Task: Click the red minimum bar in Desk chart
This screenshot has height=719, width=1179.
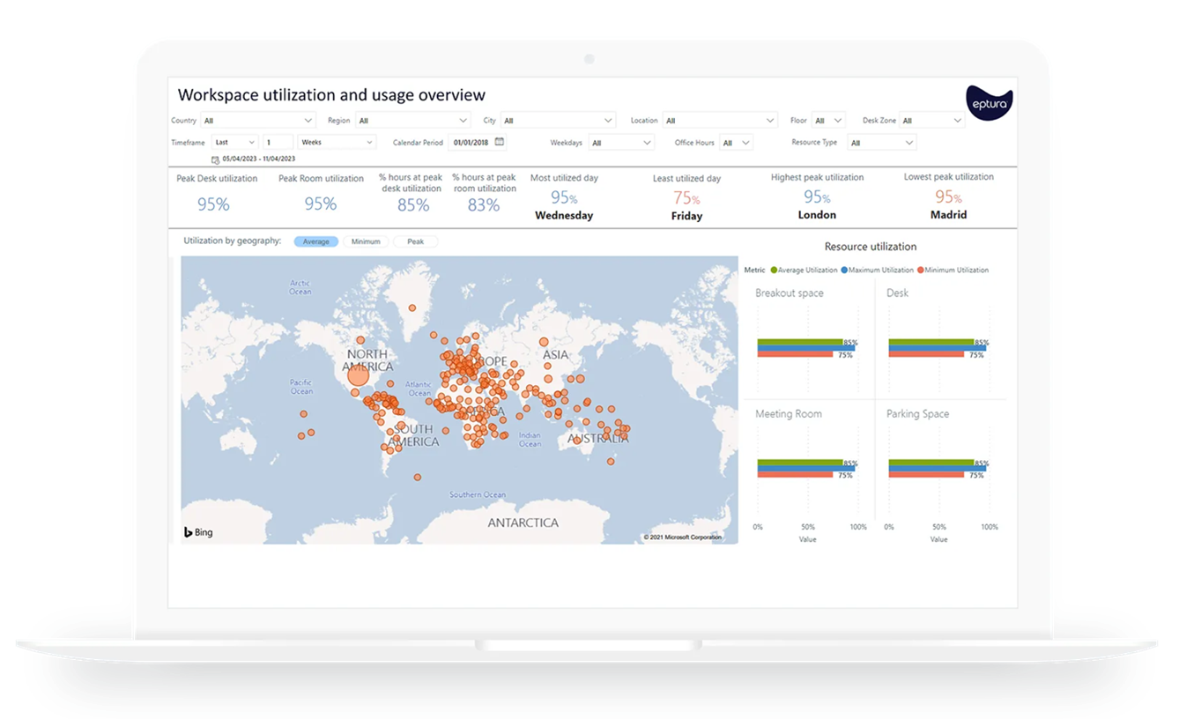Action: pyautogui.click(x=926, y=354)
